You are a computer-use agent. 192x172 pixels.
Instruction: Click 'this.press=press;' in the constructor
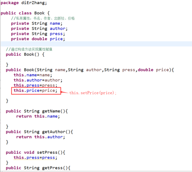(35, 85)
